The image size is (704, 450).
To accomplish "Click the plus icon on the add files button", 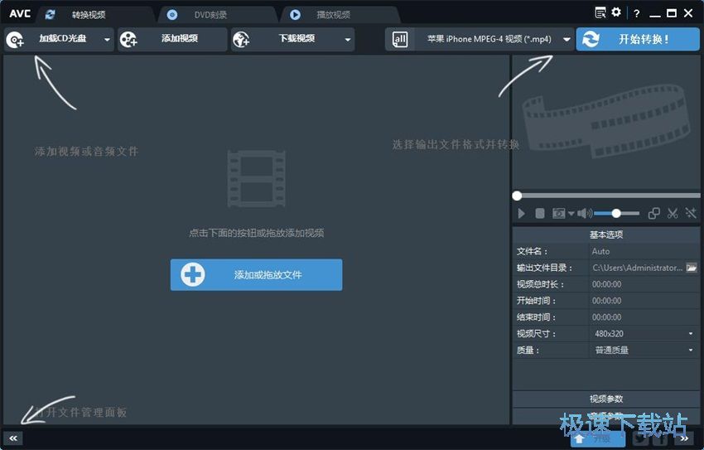I will tap(193, 274).
